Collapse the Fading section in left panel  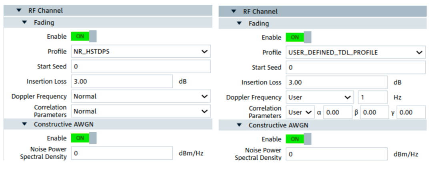tap(24, 22)
